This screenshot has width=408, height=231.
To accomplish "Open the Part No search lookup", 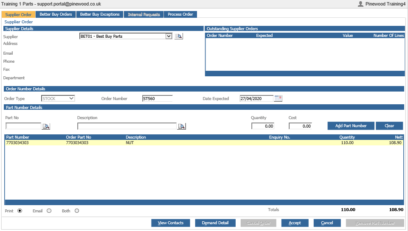I will click(x=46, y=126).
